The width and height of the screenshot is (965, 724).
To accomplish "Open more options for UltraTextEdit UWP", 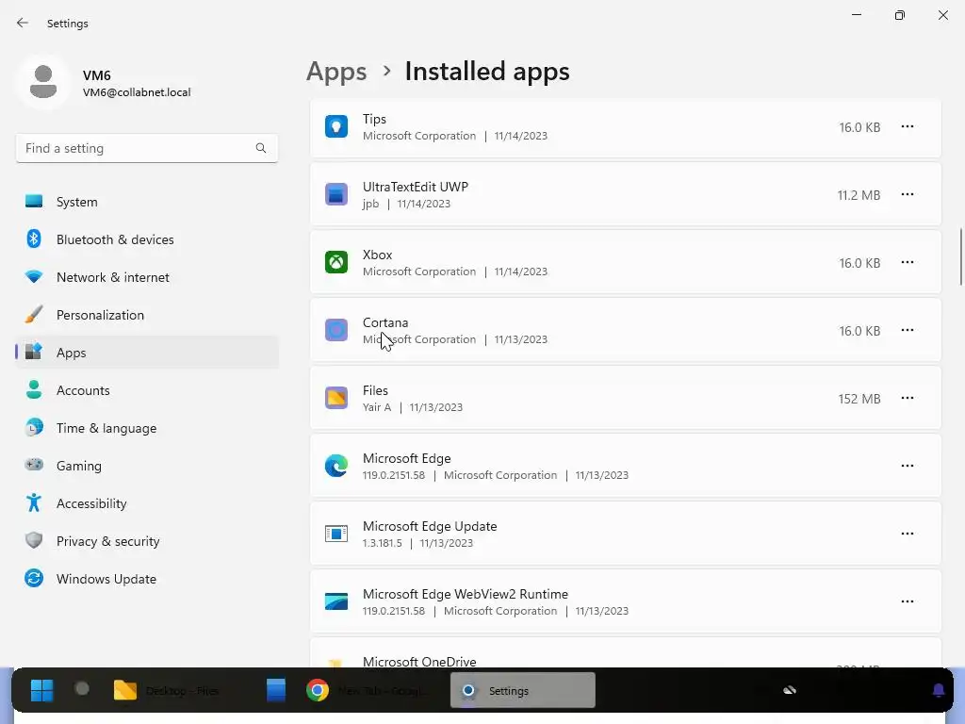I will [908, 194].
